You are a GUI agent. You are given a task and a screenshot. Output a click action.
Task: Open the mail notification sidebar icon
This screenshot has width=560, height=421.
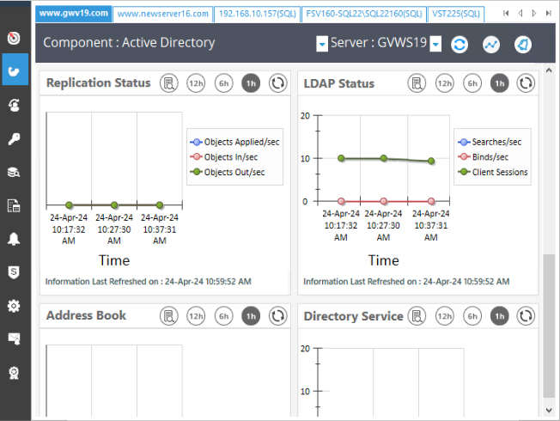click(x=14, y=339)
